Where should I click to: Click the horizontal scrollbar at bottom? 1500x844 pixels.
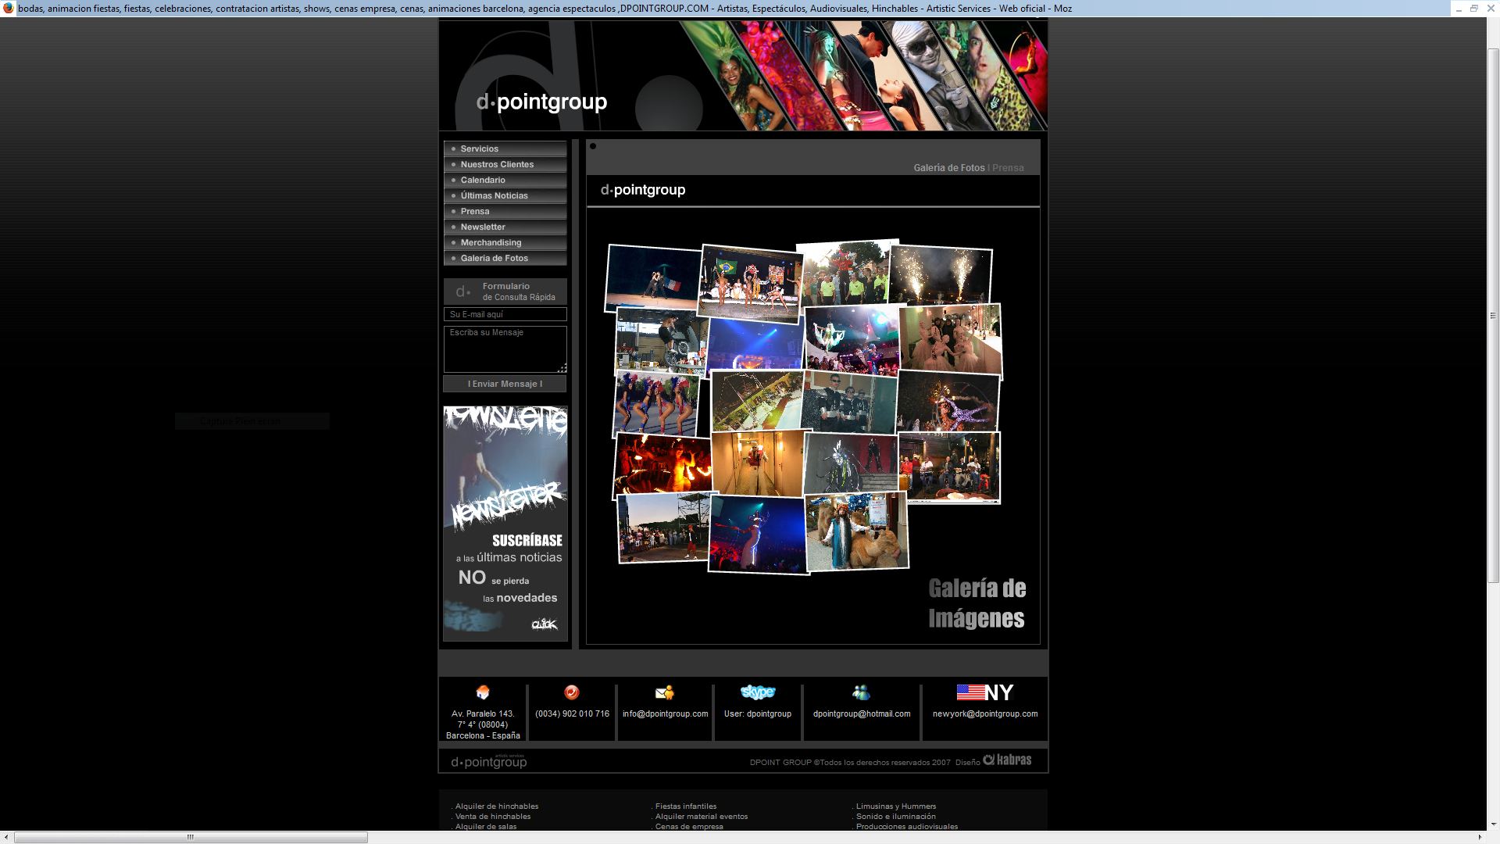(191, 837)
